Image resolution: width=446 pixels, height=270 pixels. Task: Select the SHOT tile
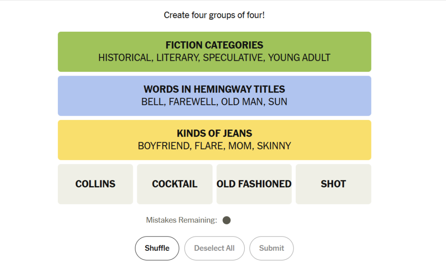pyautogui.click(x=333, y=184)
